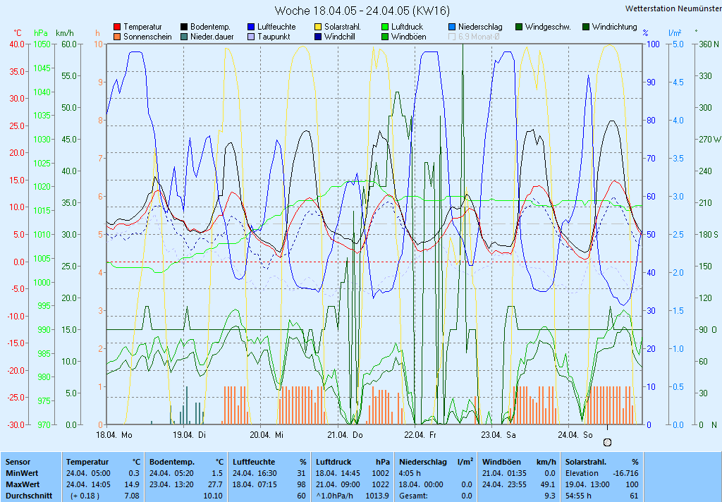Click the Luftfeuchte column header in the table
Screen dimensions: 722x502
tap(254, 462)
